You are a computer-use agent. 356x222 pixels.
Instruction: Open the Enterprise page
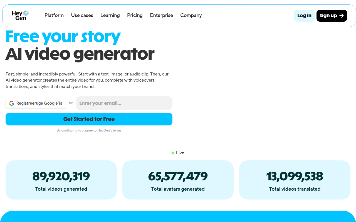pos(161,16)
